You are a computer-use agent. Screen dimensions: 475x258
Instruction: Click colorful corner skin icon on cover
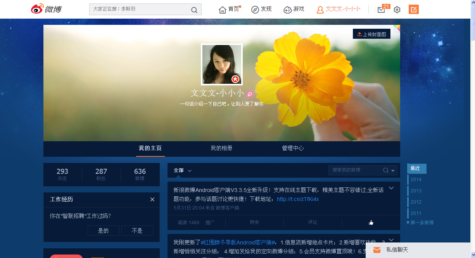coord(397,28)
